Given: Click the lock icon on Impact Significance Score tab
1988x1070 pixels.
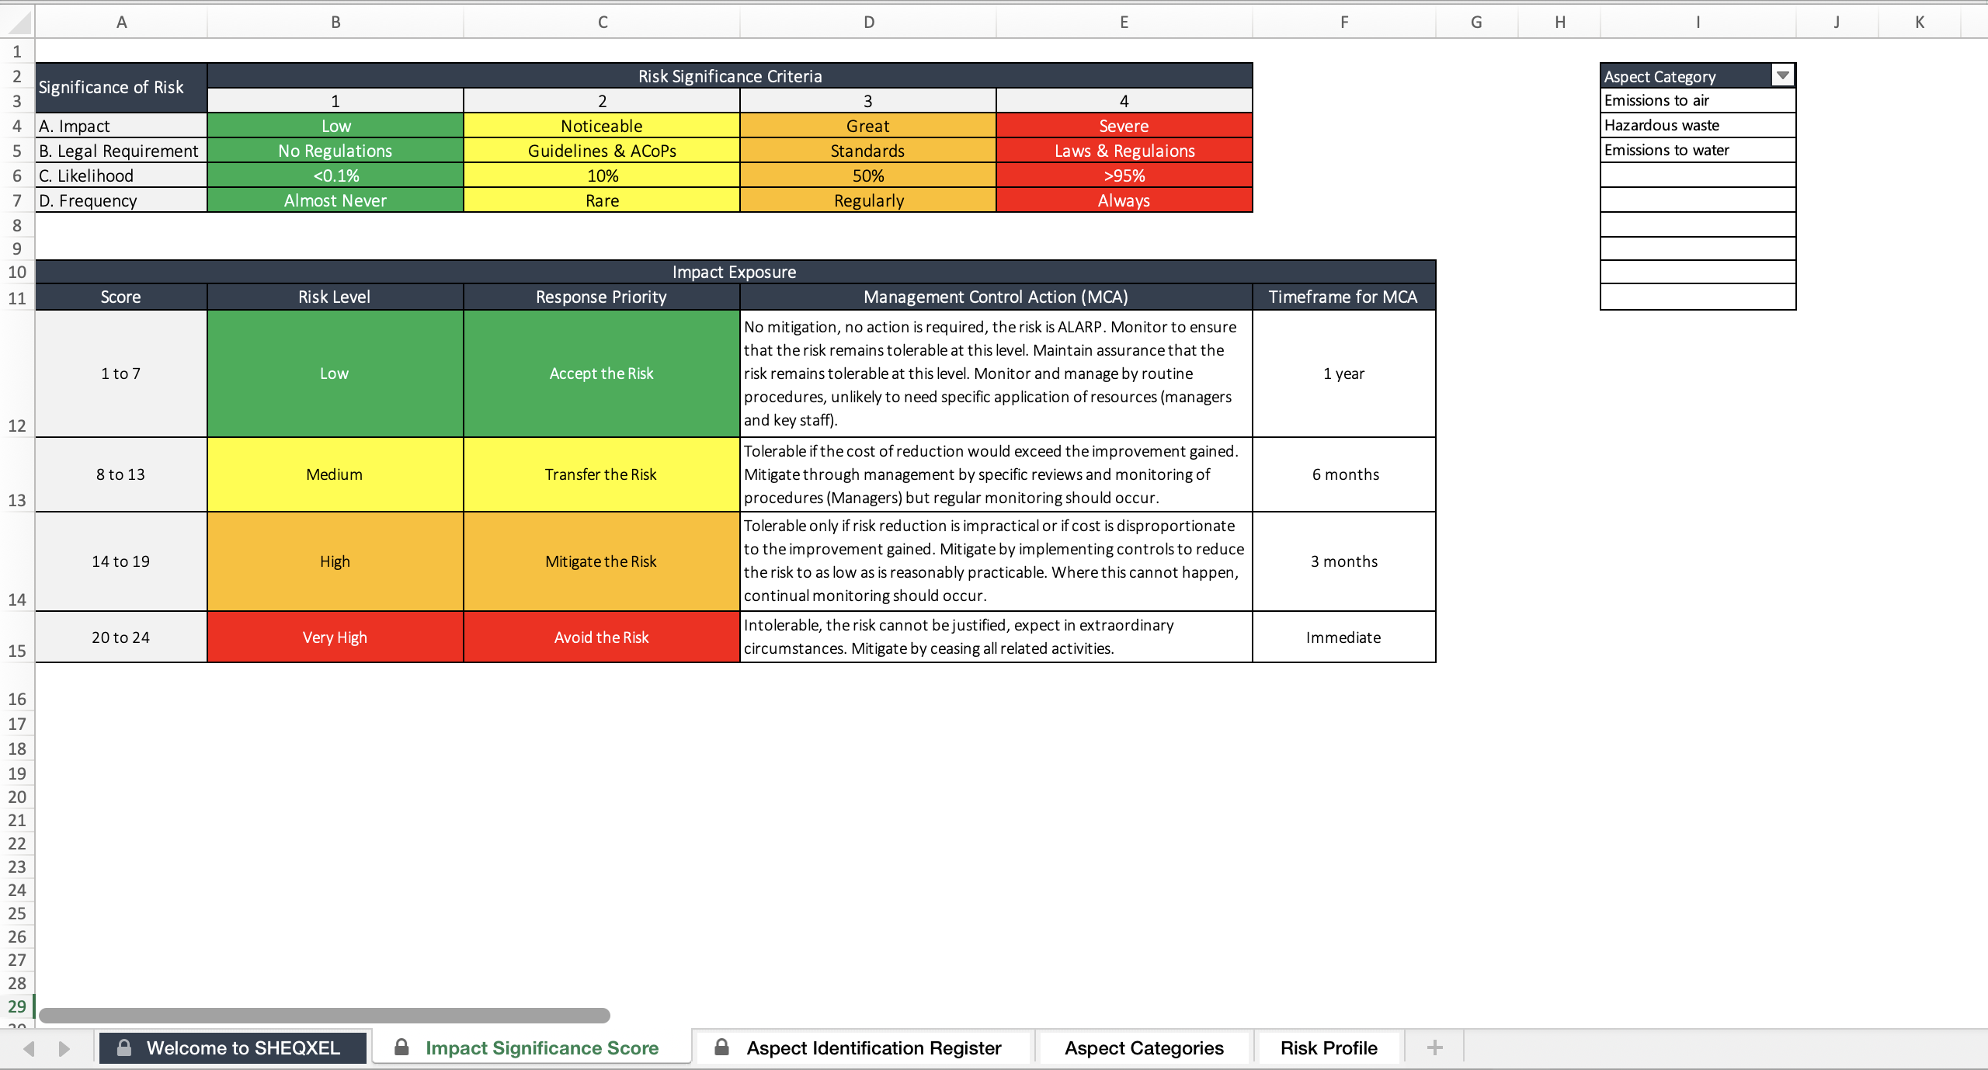Looking at the screenshot, I should (x=401, y=1047).
